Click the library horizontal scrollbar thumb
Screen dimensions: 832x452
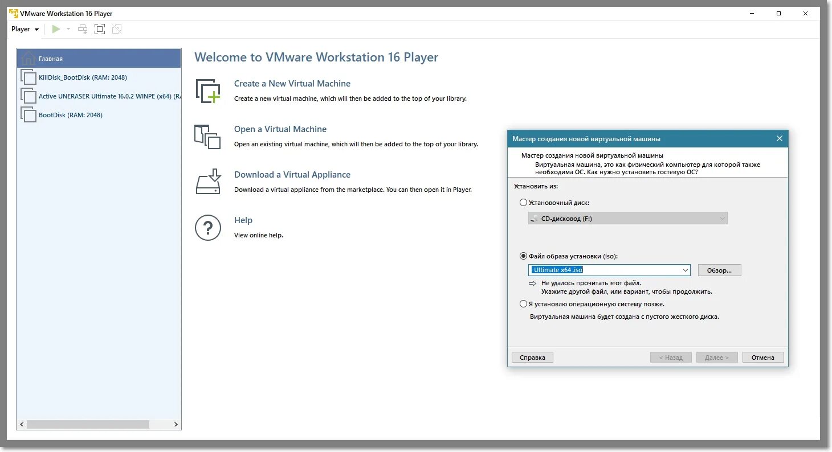click(88, 425)
